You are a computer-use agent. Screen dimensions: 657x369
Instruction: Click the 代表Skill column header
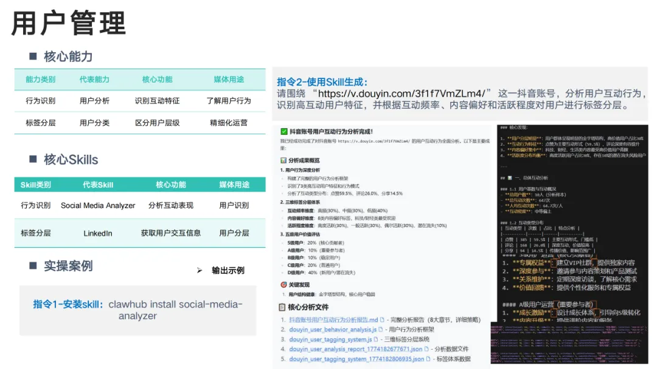coord(98,184)
